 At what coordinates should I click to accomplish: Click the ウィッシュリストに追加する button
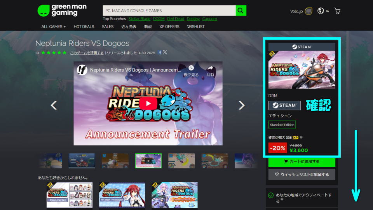coord(302,175)
